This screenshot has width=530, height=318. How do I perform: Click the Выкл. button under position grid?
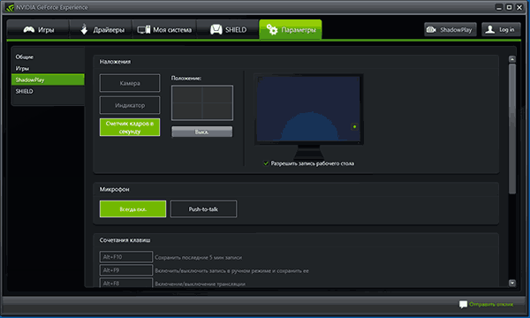coord(201,132)
